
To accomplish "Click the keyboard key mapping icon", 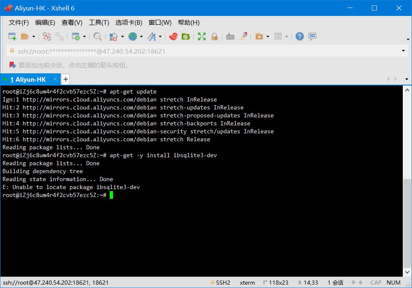I will (230, 36).
